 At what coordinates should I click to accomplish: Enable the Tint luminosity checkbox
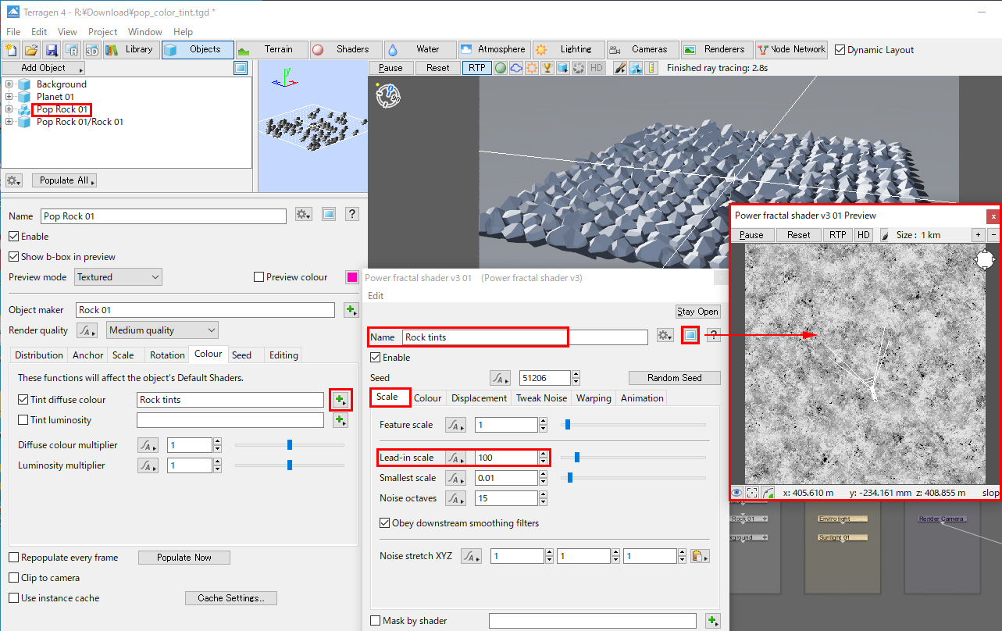coord(23,420)
